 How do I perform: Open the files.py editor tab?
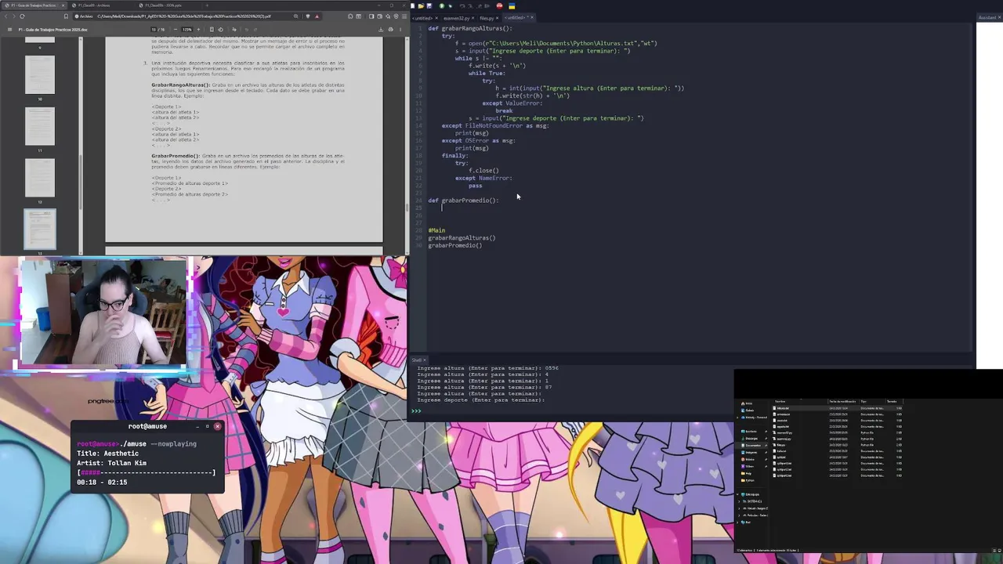click(x=487, y=18)
